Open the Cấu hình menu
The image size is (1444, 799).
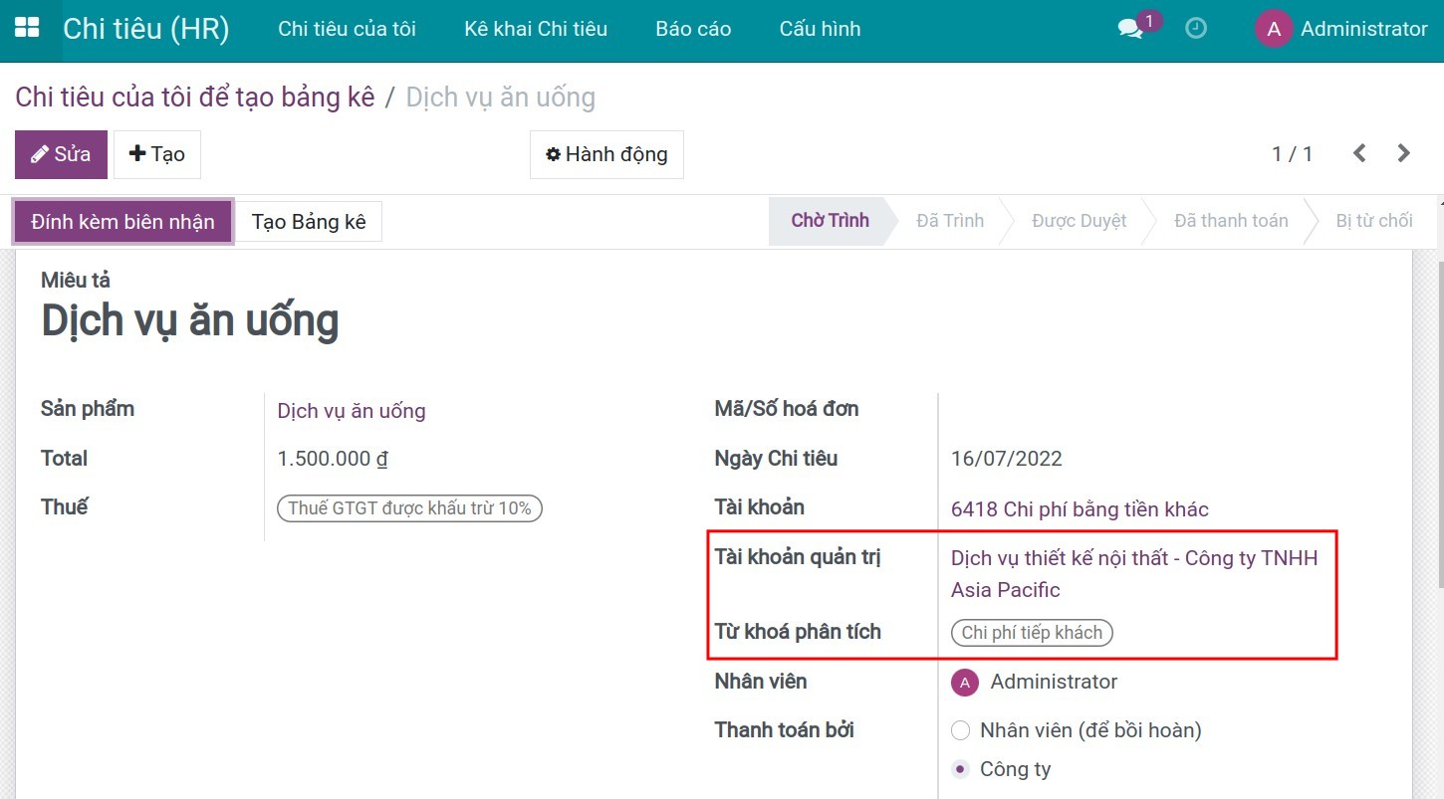point(820,29)
